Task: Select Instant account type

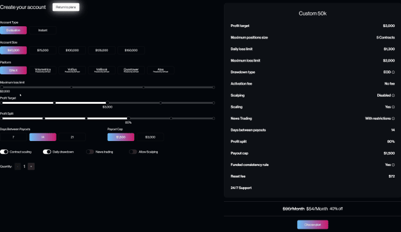Action: point(43,30)
